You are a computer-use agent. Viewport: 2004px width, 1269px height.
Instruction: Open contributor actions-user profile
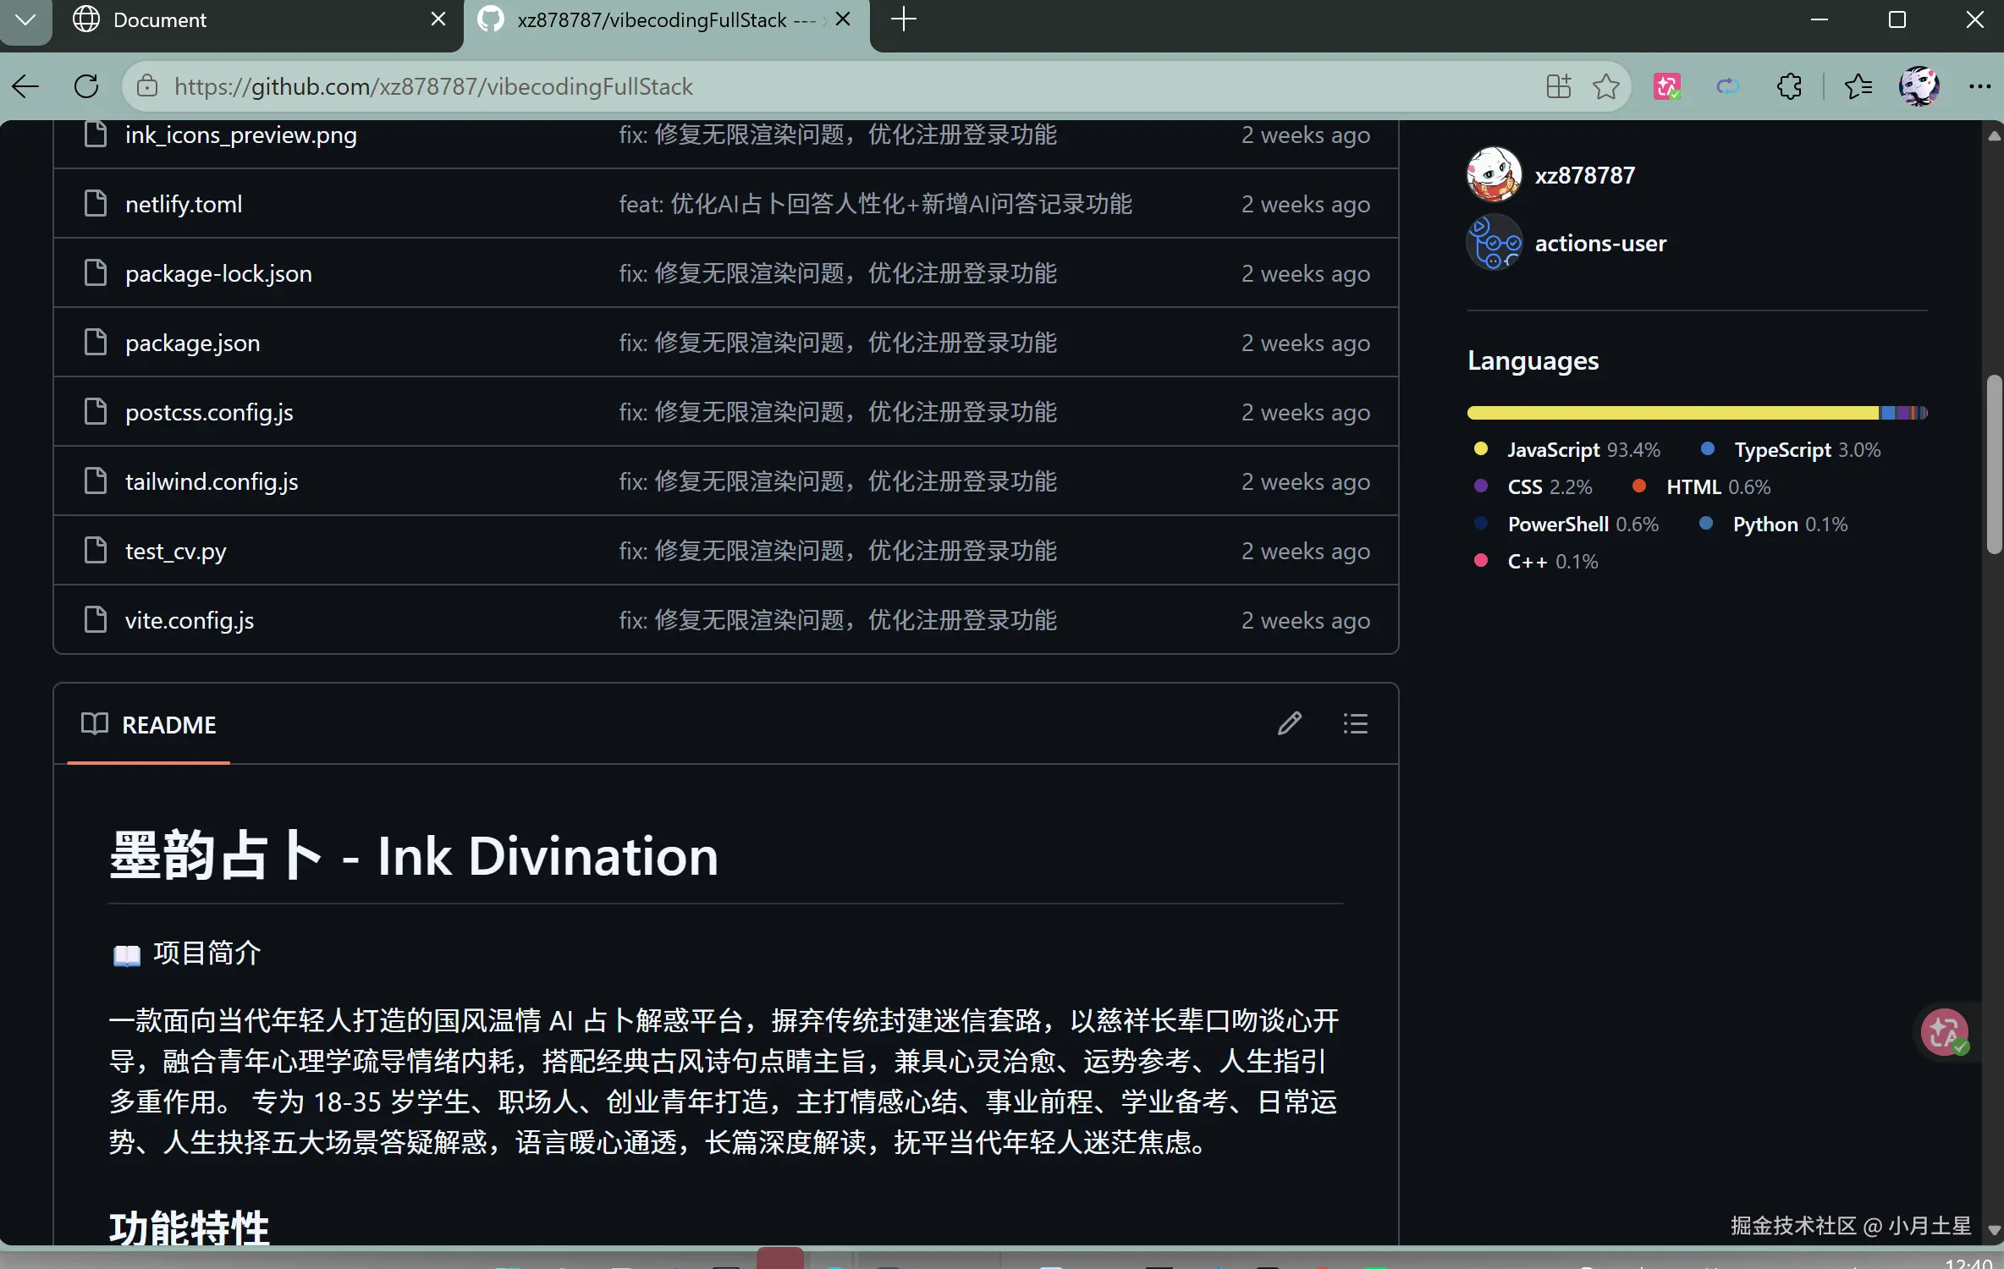(1600, 243)
